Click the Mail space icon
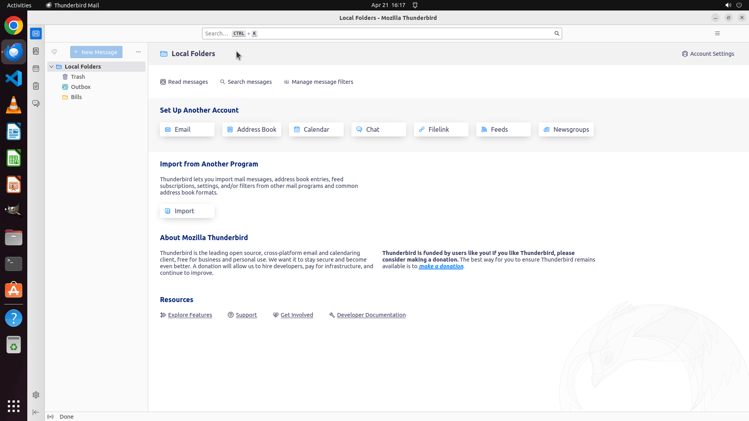Screen dimensions: 749x421 36,34
